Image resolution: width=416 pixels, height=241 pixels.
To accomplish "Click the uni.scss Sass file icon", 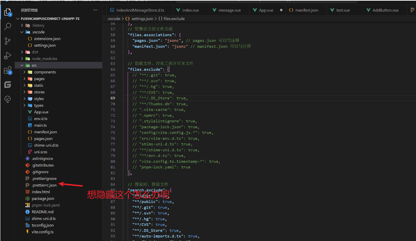I will tap(30, 152).
